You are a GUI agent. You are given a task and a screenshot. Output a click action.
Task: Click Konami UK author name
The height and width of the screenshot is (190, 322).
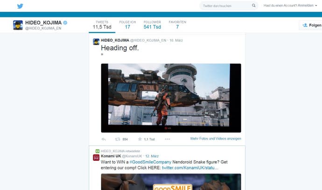111,156
